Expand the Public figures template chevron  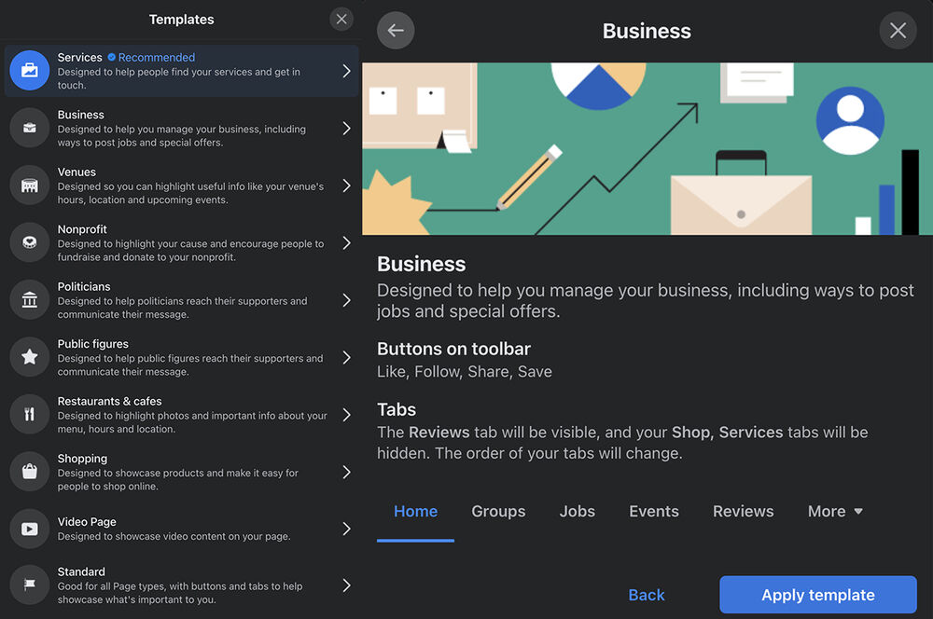(x=347, y=357)
